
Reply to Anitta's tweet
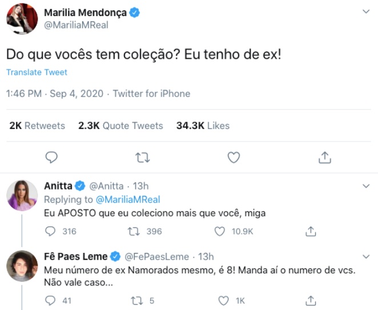coord(51,231)
